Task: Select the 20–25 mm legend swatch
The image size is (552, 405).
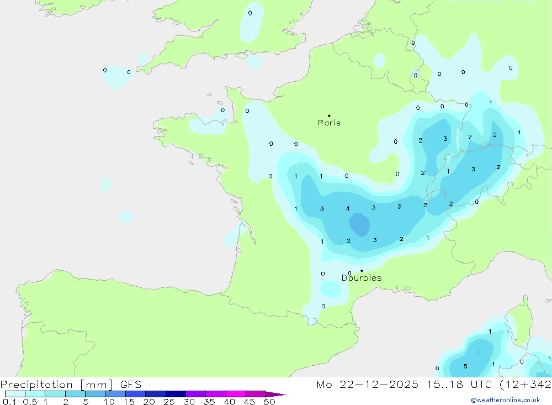Action: pyautogui.click(x=156, y=394)
